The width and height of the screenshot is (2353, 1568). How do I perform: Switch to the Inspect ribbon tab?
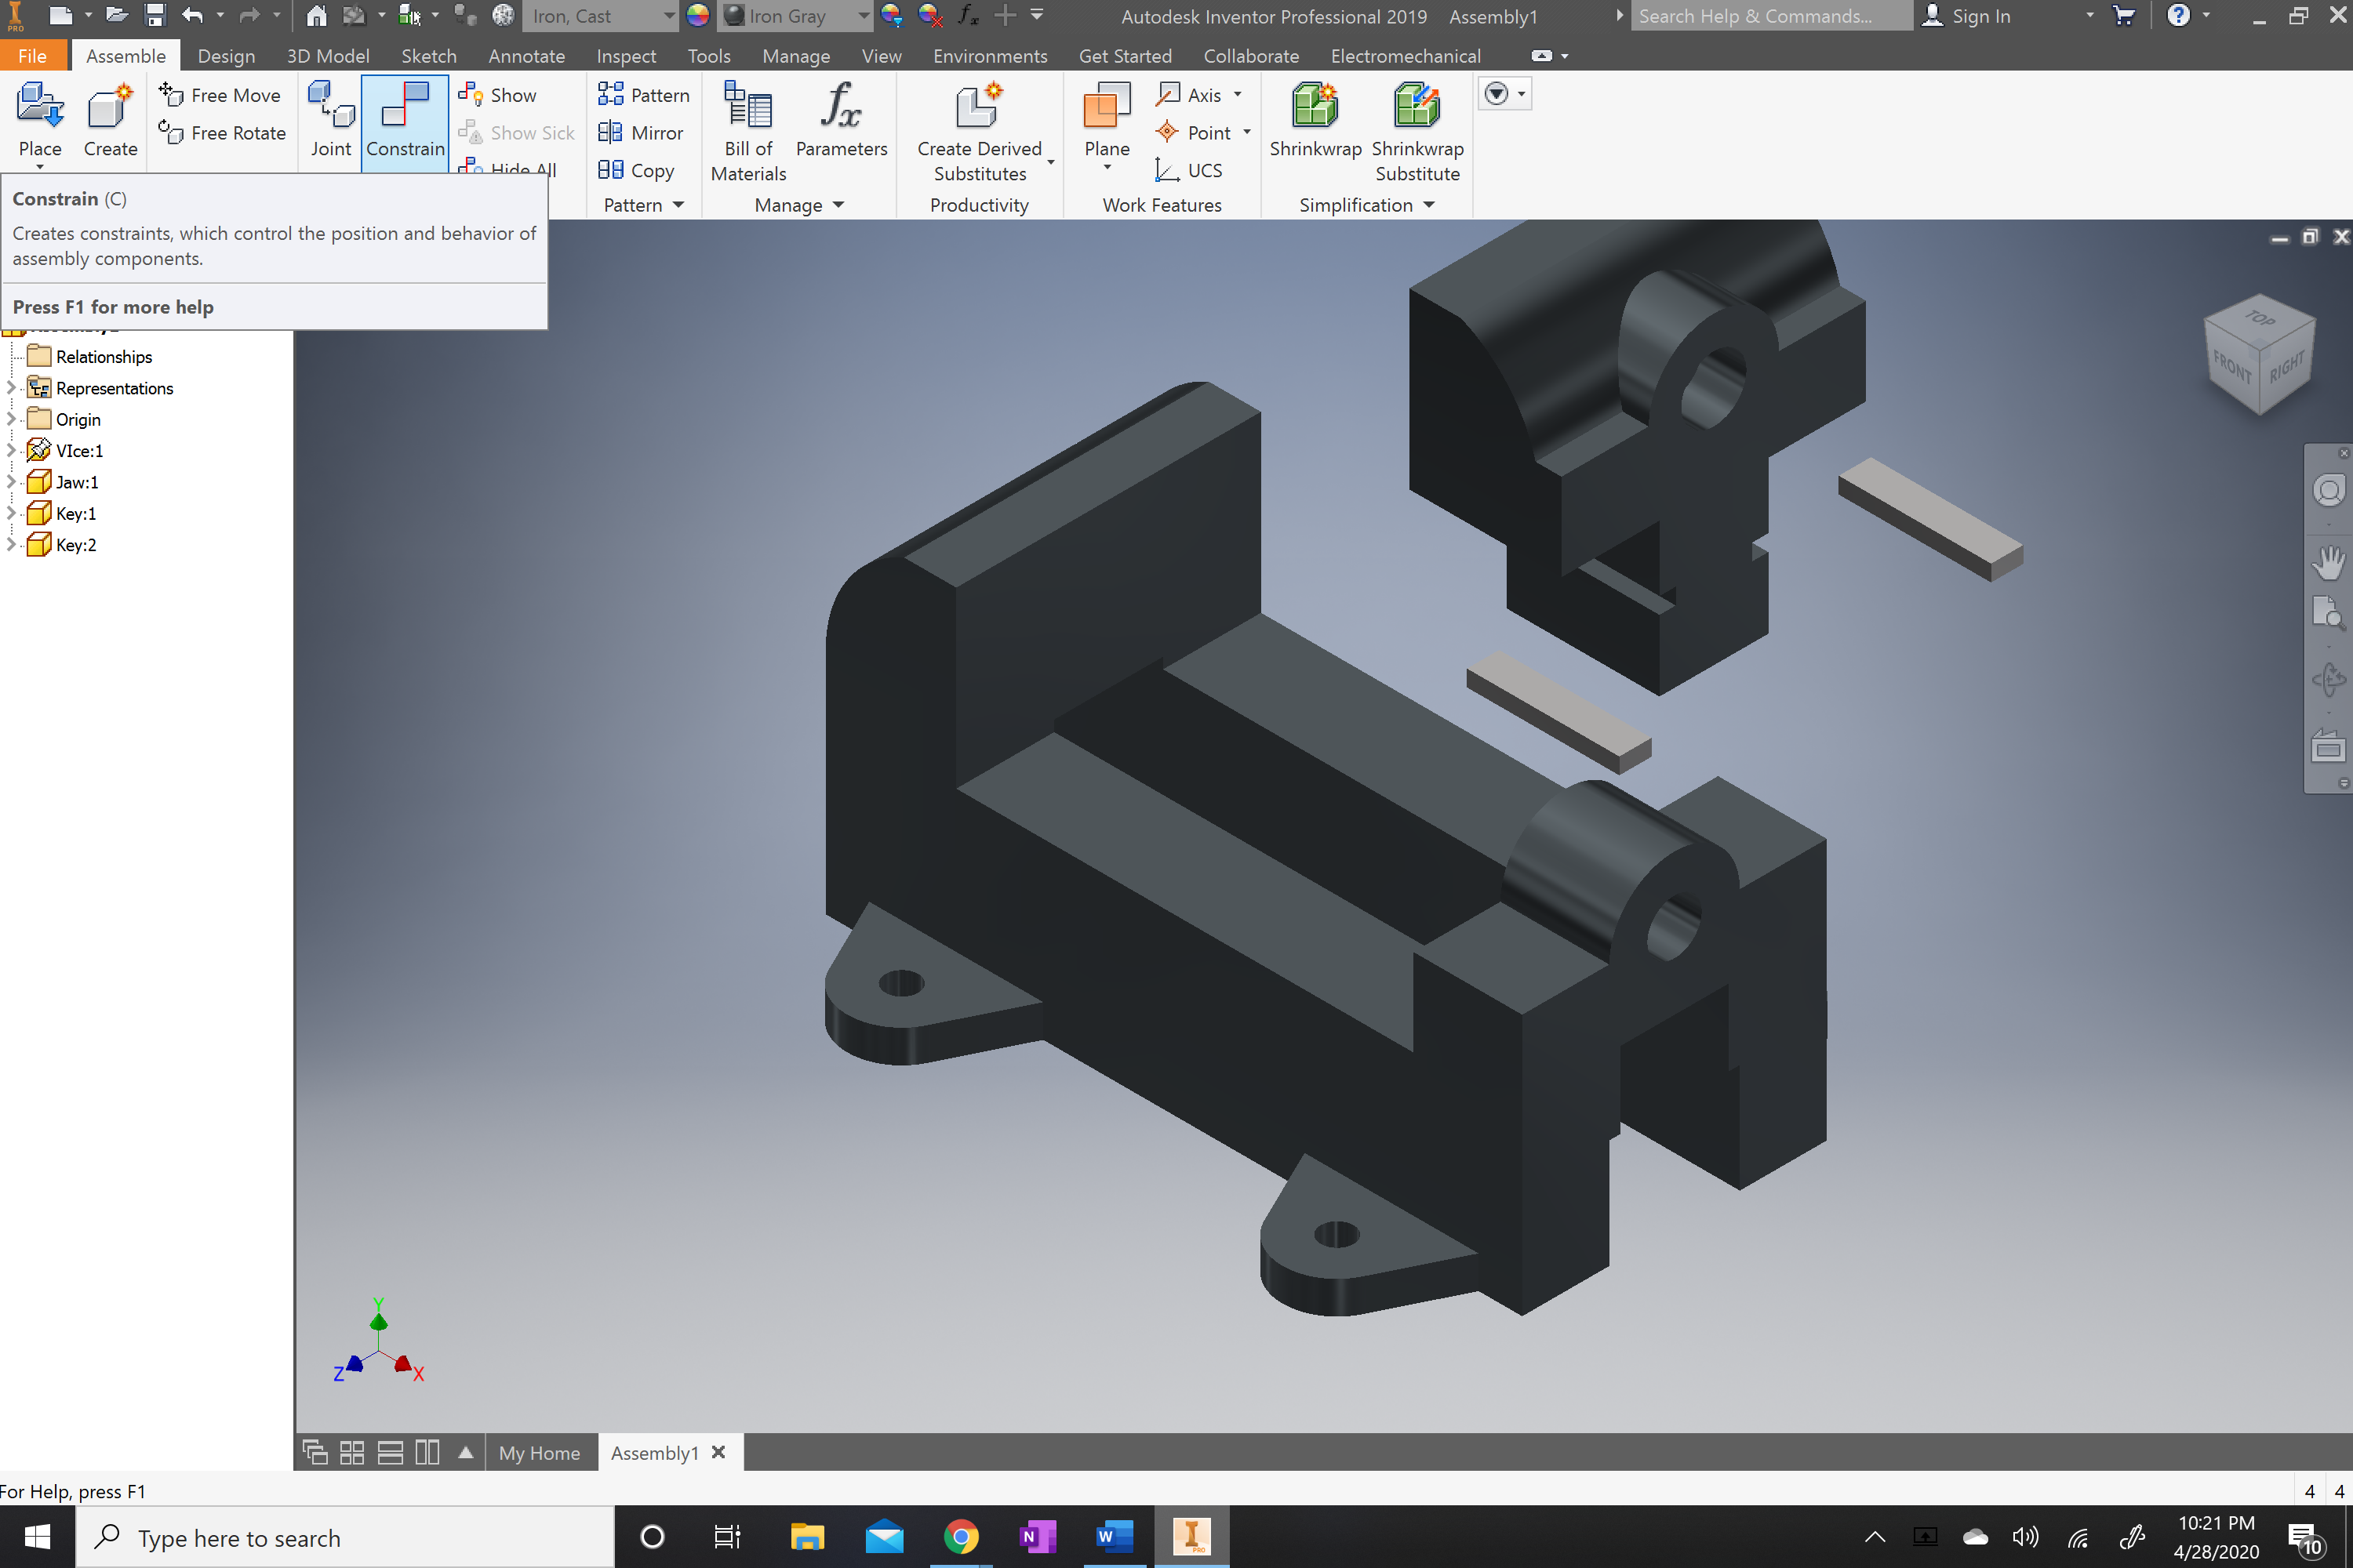point(626,56)
